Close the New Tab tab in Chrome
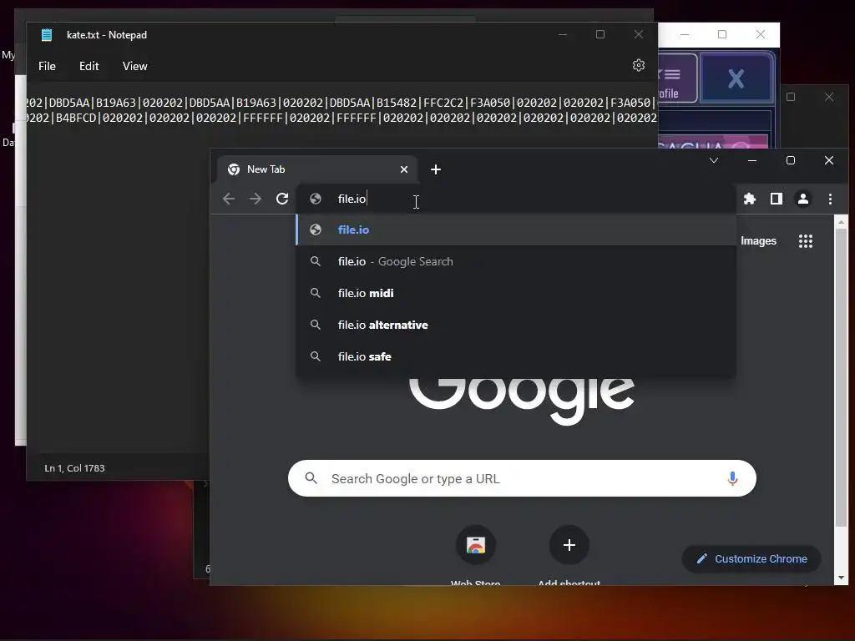 pyautogui.click(x=404, y=169)
